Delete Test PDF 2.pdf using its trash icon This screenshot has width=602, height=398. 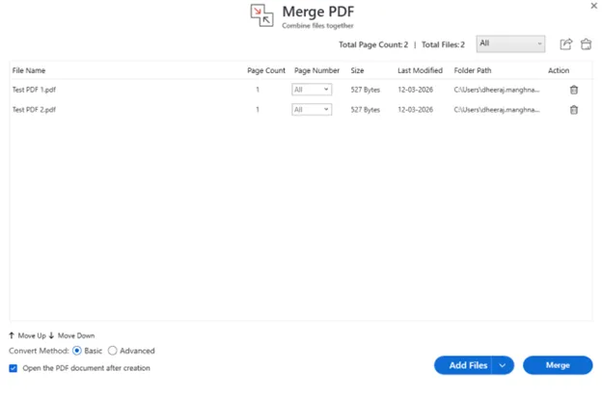pos(574,110)
